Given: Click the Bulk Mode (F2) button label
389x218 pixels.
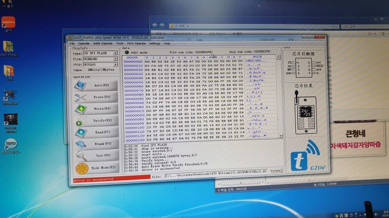Looking at the screenshot, I should pyautogui.click(x=104, y=168).
